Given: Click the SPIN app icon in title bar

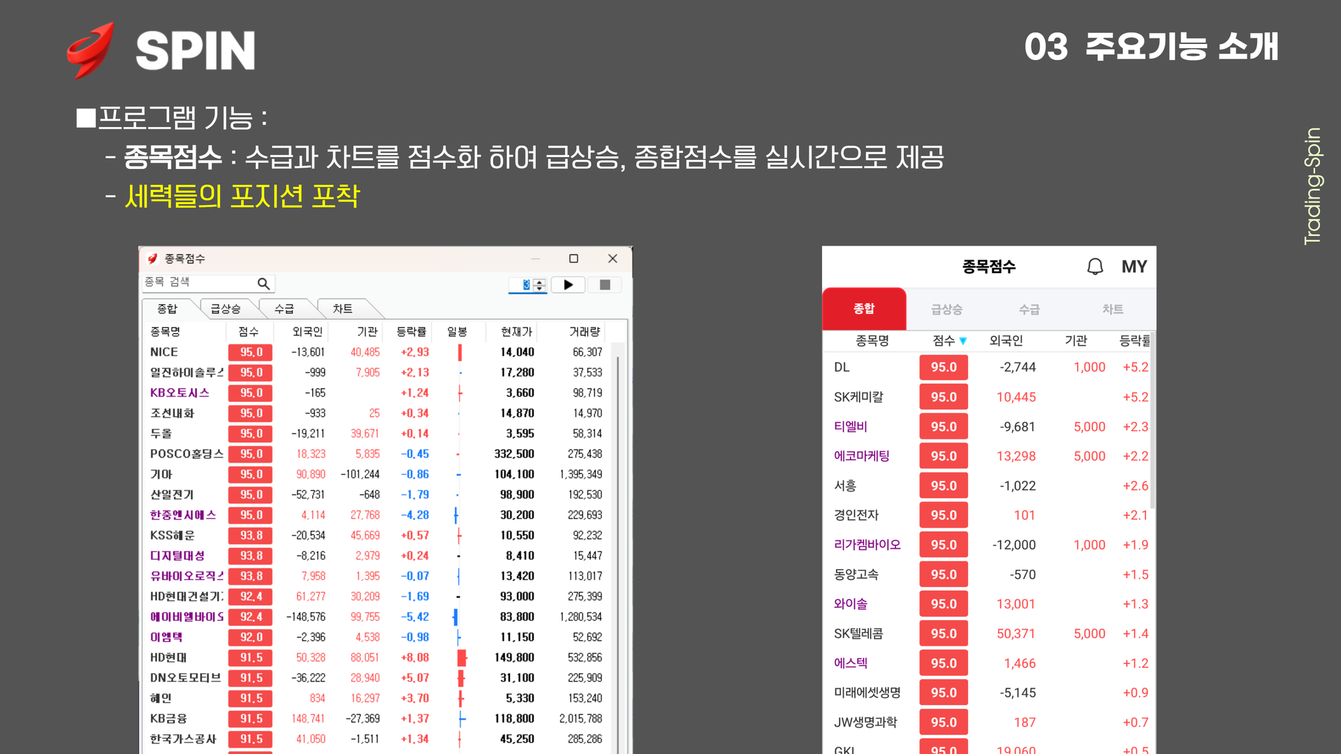Looking at the screenshot, I should coord(152,259).
